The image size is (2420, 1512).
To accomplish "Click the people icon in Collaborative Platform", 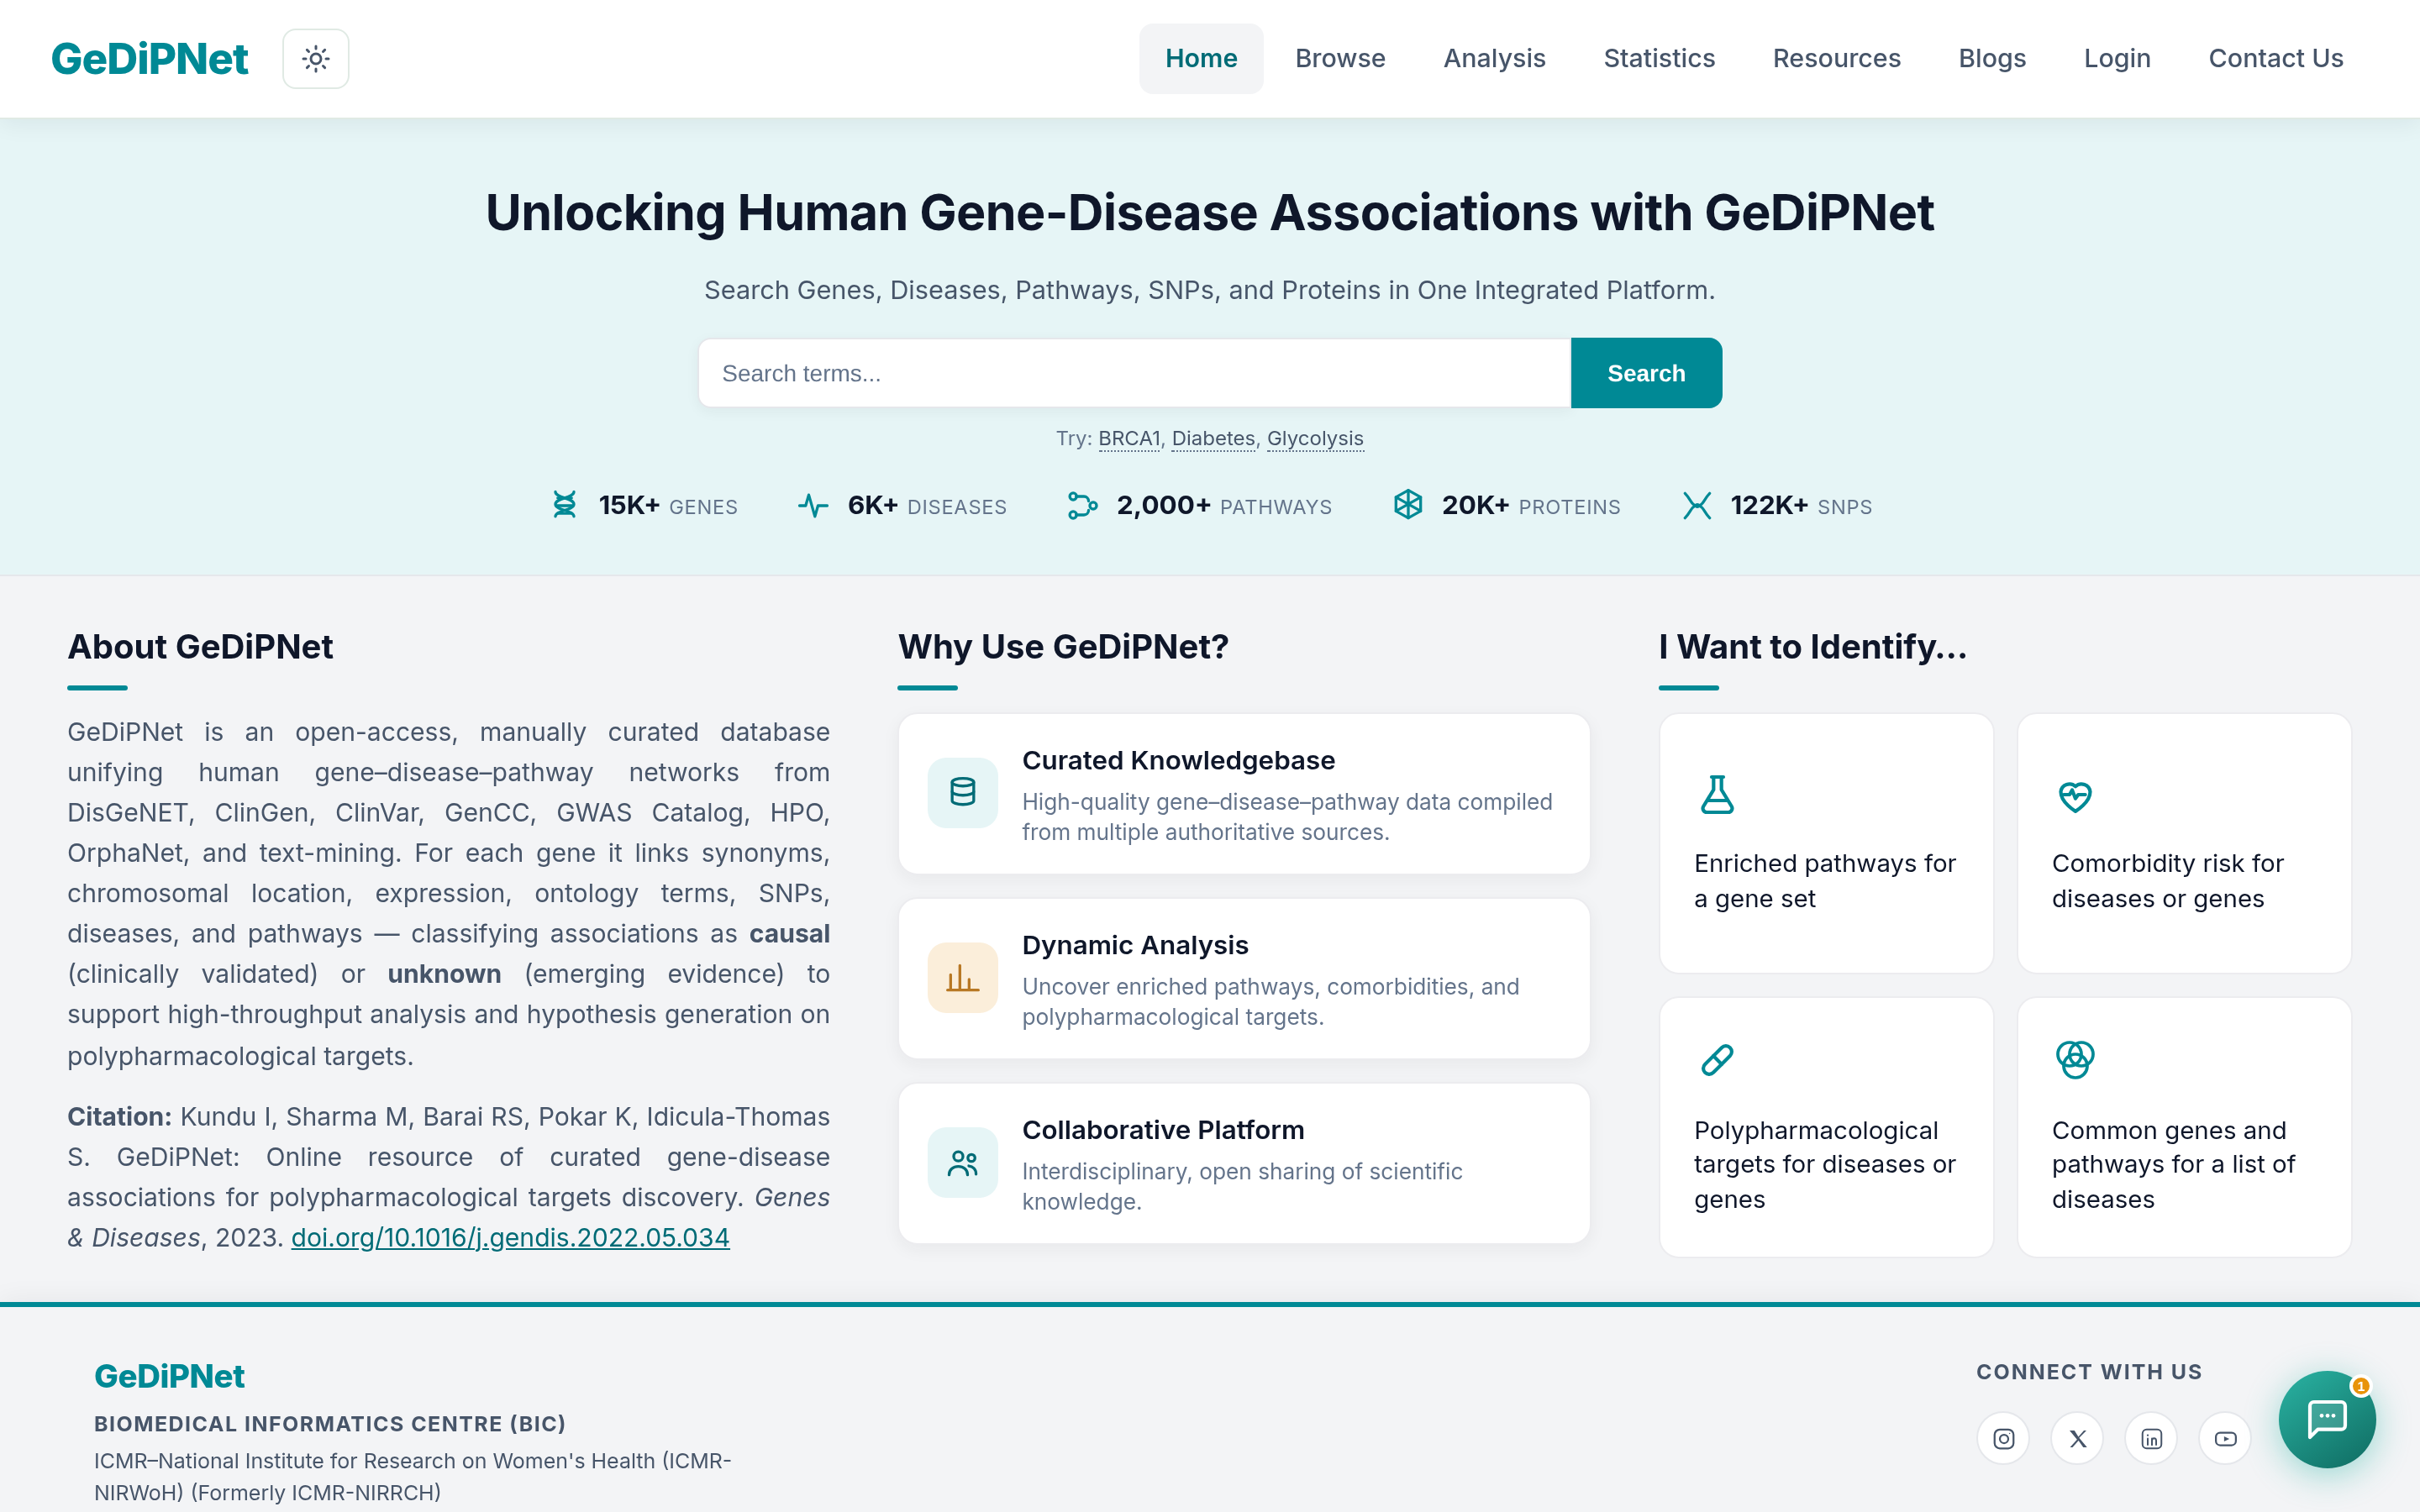I will click(x=962, y=1162).
